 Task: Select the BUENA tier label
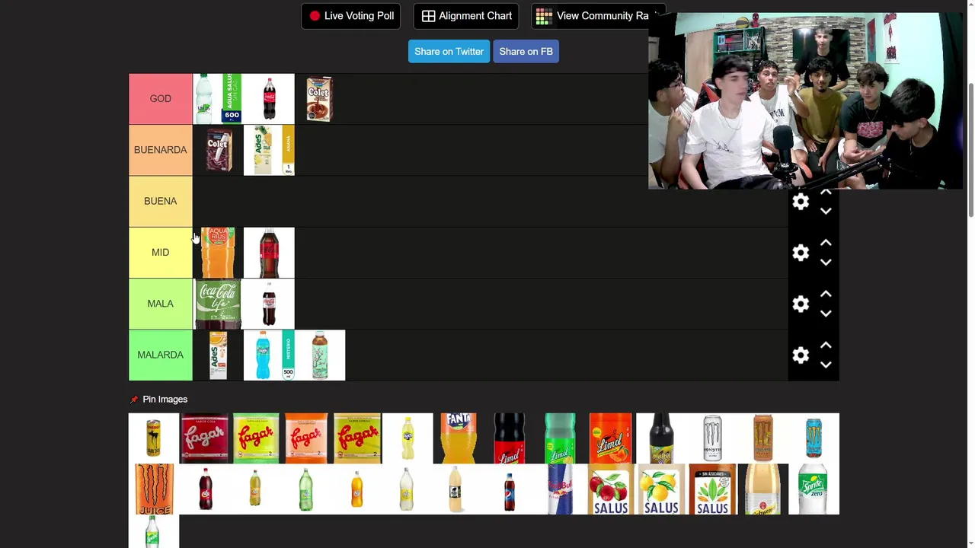click(161, 201)
